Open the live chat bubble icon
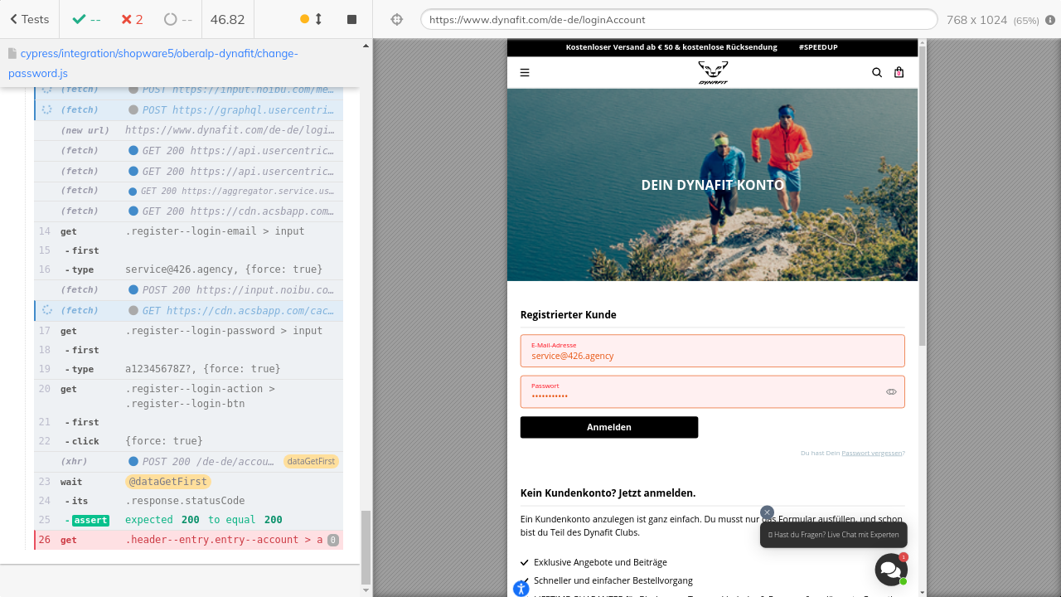The image size is (1061, 597). (890, 570)
